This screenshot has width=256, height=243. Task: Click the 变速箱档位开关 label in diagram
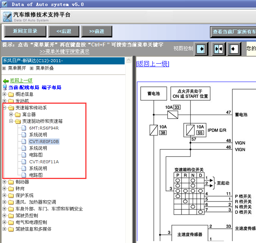189,170
